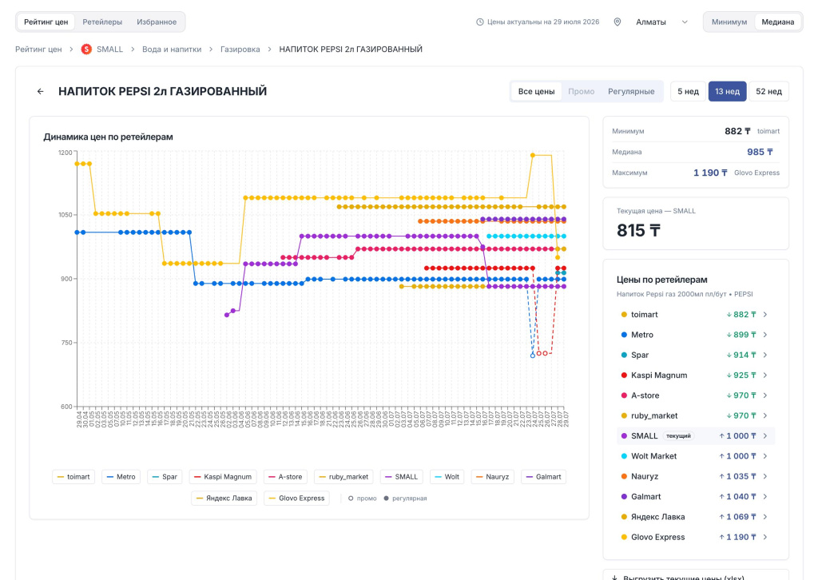The width and height of the screenshot is (818, 580).
Task: Switch price mode to Минимум
Action: pos(729,22)
